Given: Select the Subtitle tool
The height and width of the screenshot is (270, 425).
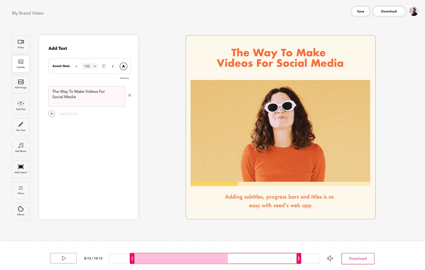Looking at the screenshot, I should point(21,64).
